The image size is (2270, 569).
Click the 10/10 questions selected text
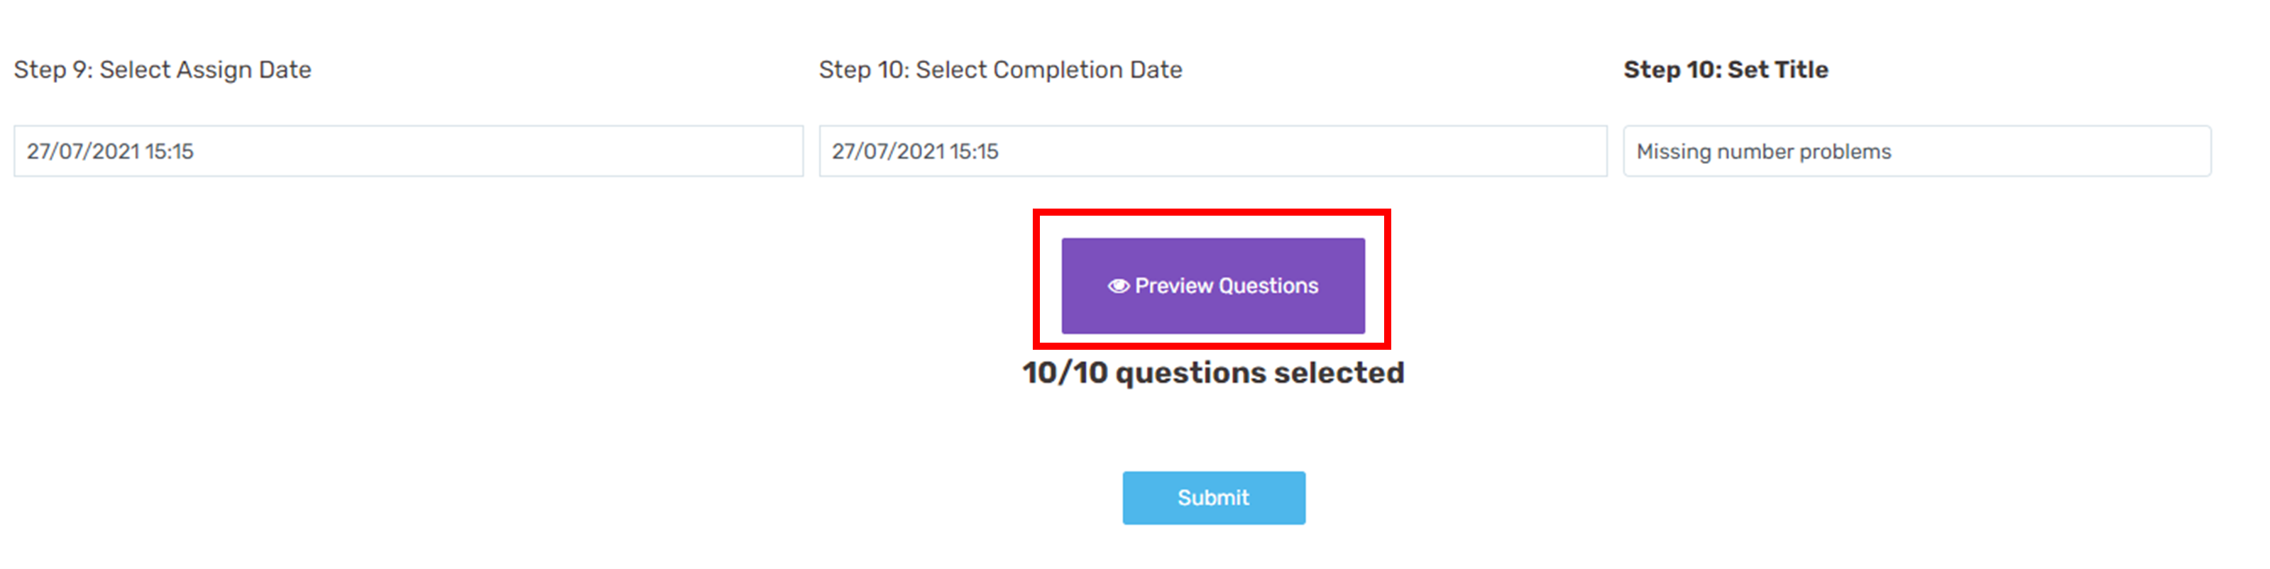click(1212, 372)
